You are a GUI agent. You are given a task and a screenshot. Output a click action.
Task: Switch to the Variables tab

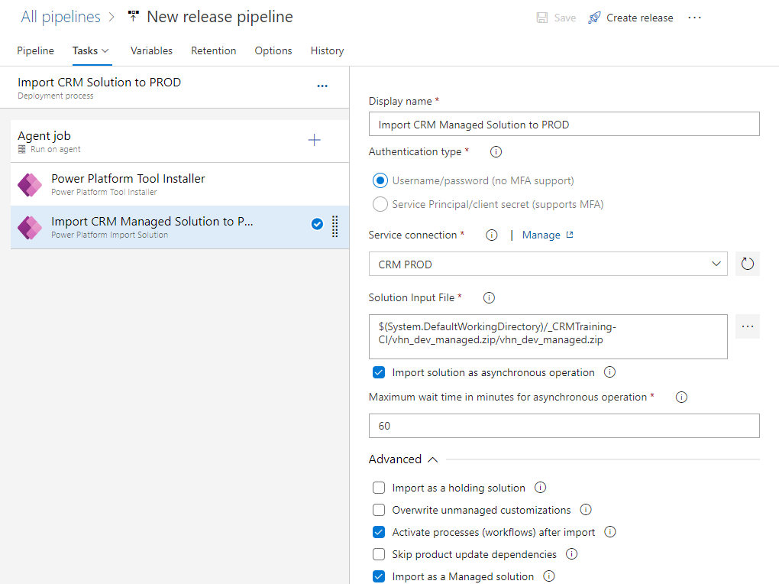point(151,50)
